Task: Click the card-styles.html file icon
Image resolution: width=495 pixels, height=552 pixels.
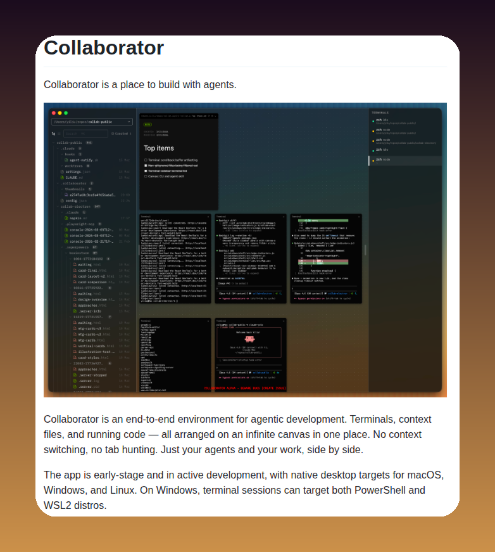Action: [75, 357]
